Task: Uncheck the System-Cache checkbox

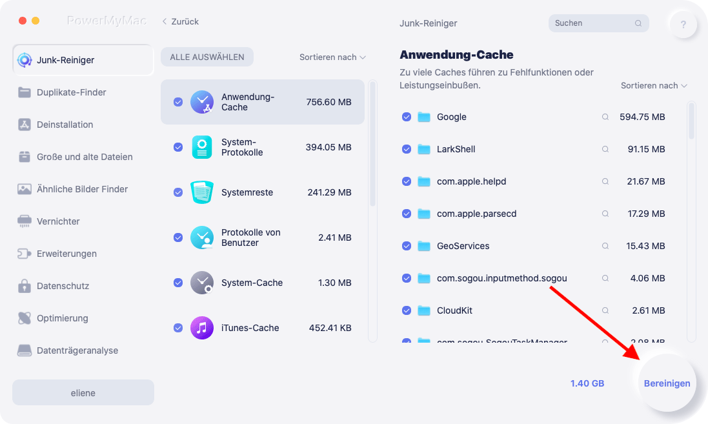Action: (178, 283)
